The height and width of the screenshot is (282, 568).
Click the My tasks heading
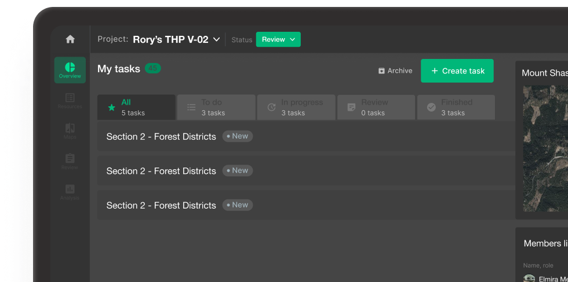pos(118,69)
